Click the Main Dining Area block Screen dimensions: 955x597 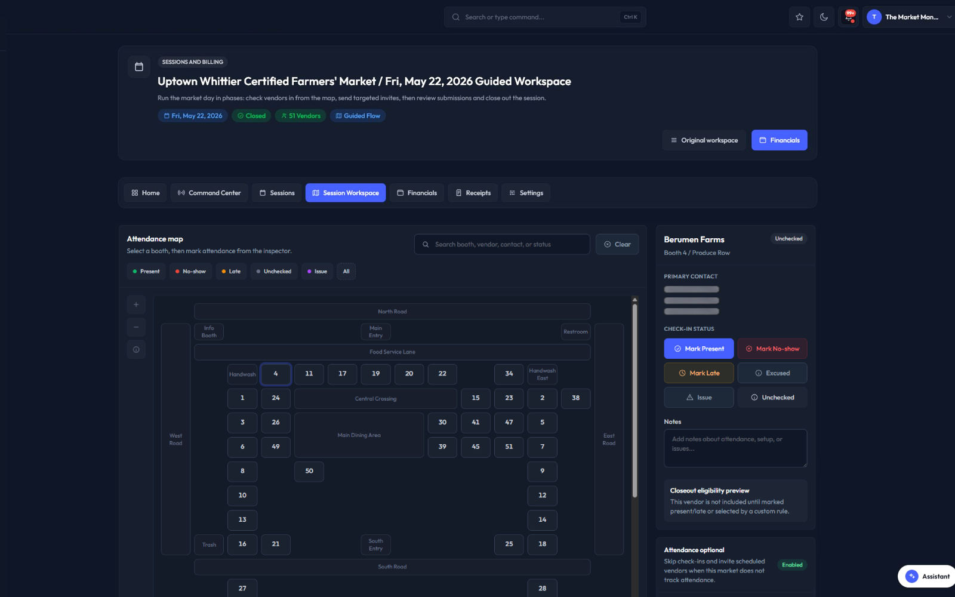coord(359,435)
